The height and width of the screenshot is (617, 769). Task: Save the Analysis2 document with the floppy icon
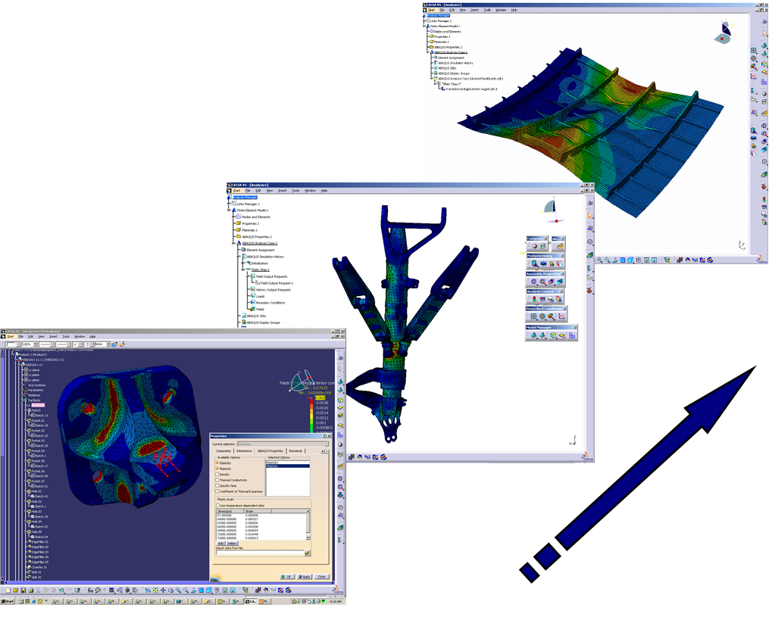tap(23, 591)
